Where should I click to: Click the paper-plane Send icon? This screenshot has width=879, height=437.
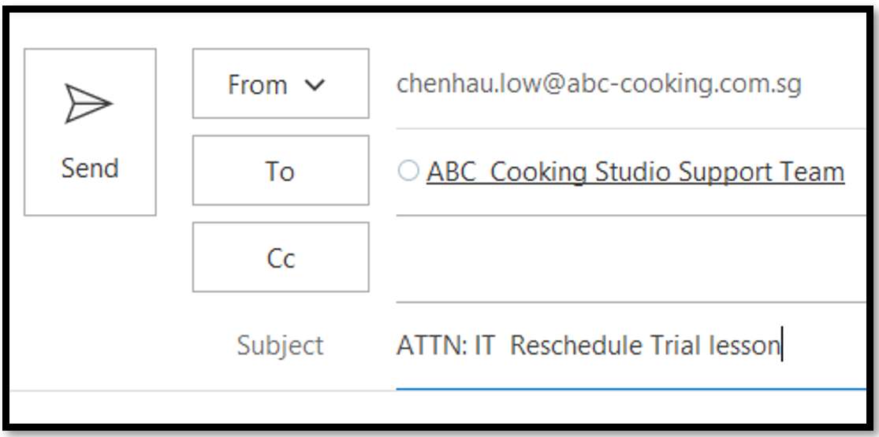[x=88, y=104]
